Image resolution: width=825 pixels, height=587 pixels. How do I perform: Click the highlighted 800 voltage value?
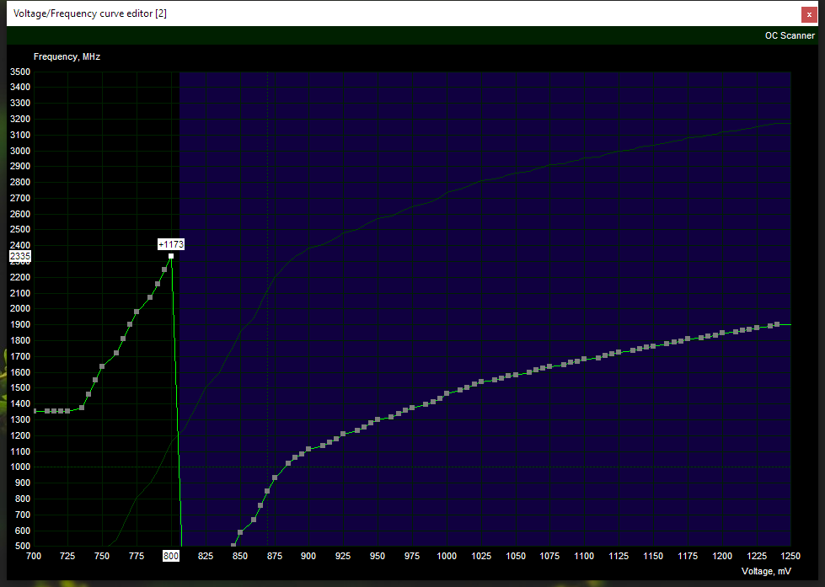(170, 556)
